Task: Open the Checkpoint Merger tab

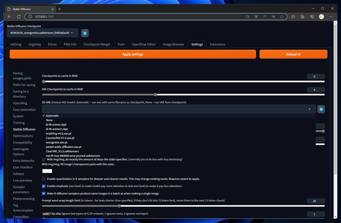Action: (x=97, y=44)
